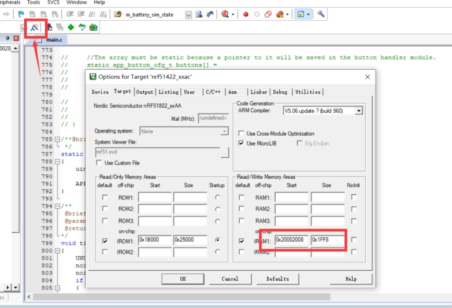This screenshot has width=452, height=308.
Task: Open Manage Run-Time Environment green diamond
Action: 71,27
